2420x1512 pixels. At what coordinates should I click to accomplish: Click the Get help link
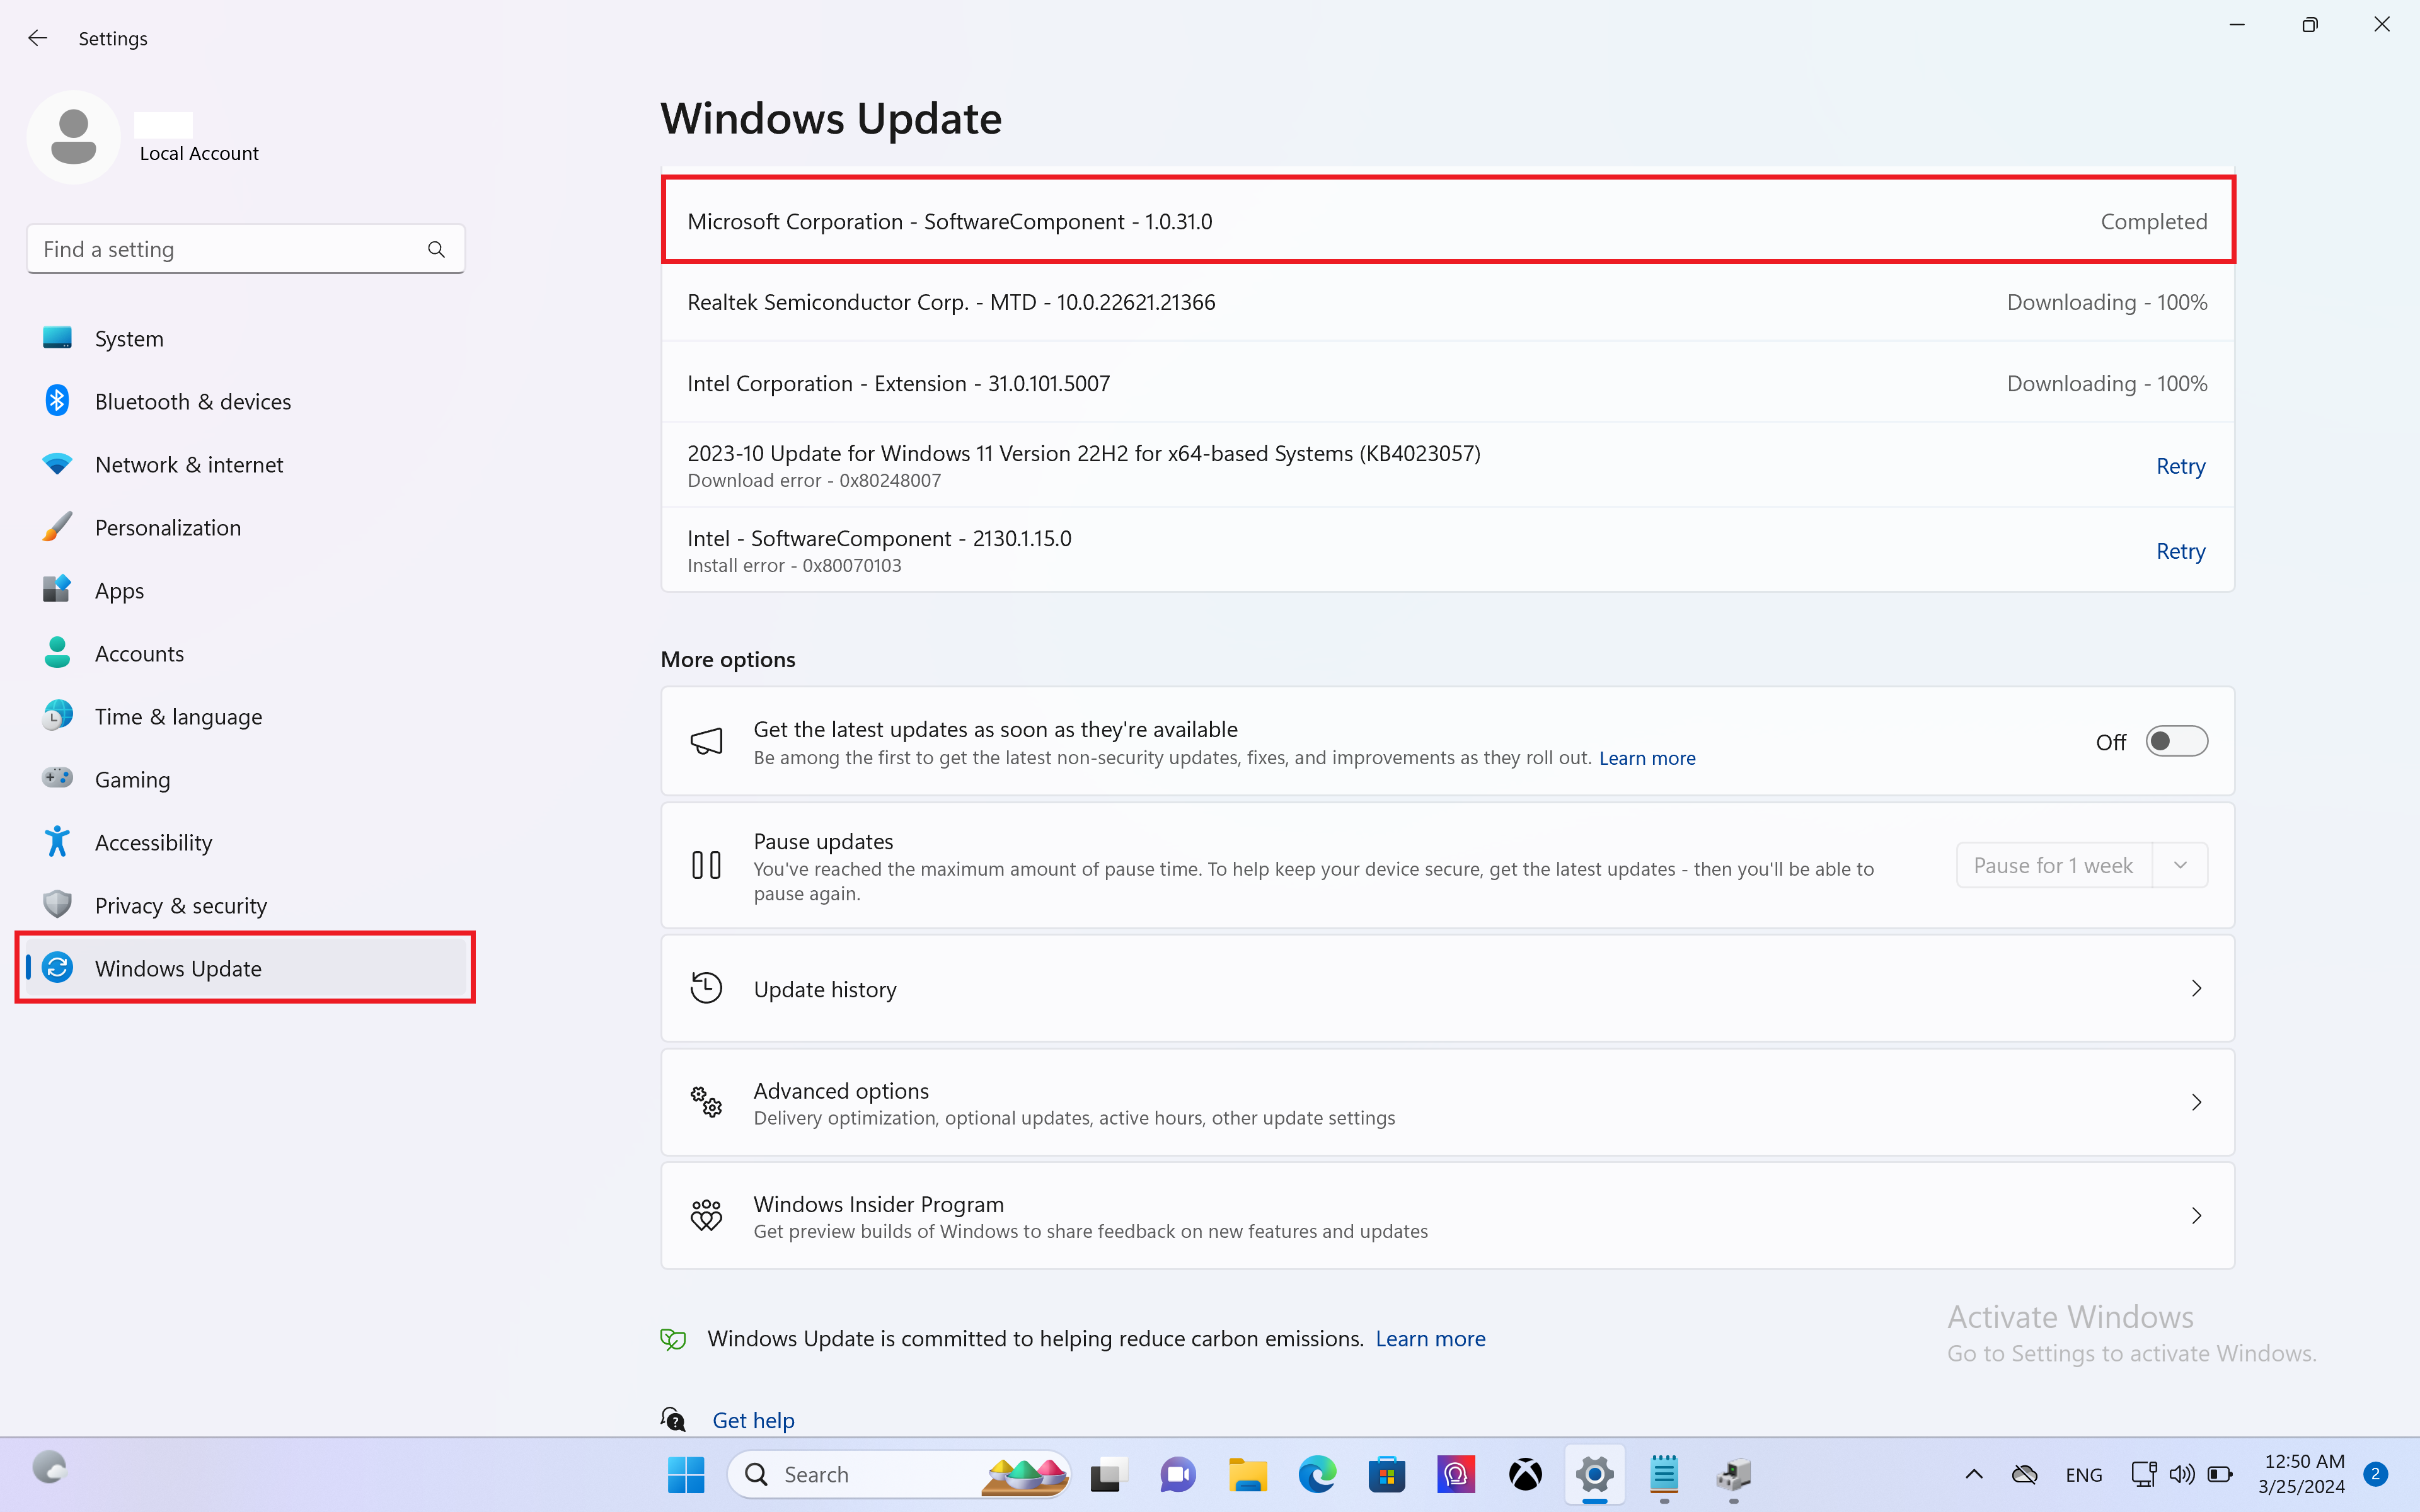pos(753,1420)
